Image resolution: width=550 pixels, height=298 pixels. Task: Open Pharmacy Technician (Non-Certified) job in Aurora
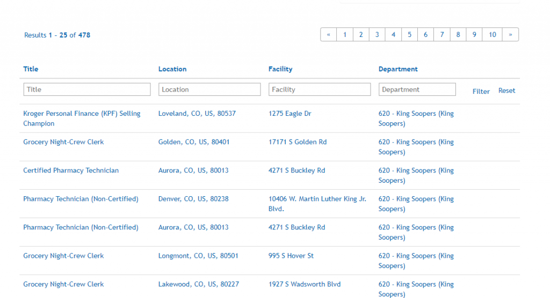pyautogui.click(x=81, y=227)
